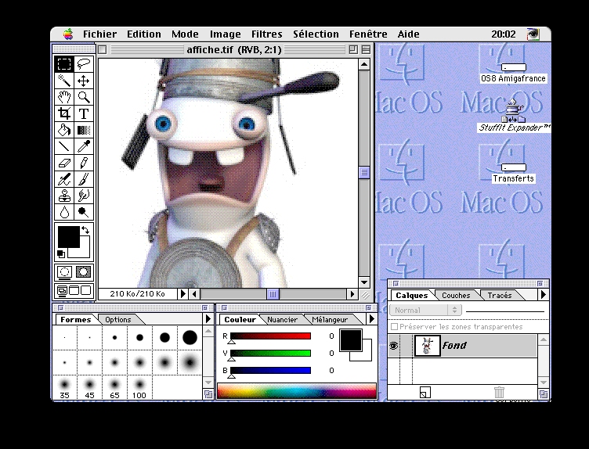Image resolution: width=589 pixels, height=449 pixels.
Task: Select the Fond layer thumbnail
Action: [x=425, y=346]
